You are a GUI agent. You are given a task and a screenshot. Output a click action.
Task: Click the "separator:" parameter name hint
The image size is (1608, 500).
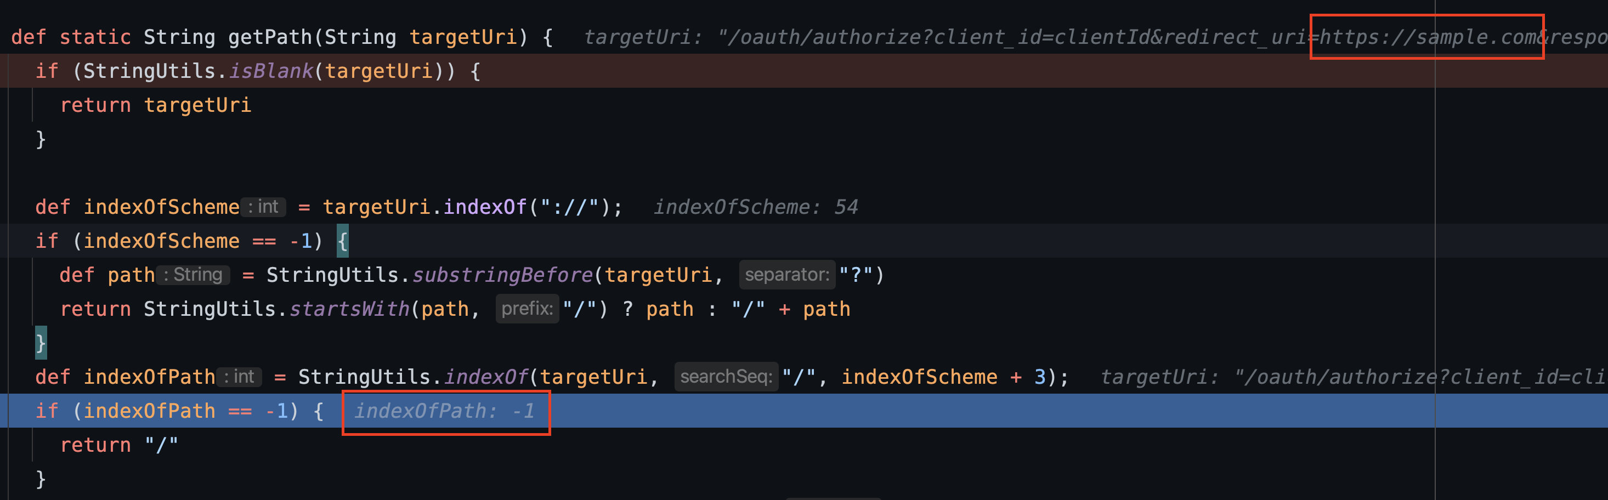point(787,275)
